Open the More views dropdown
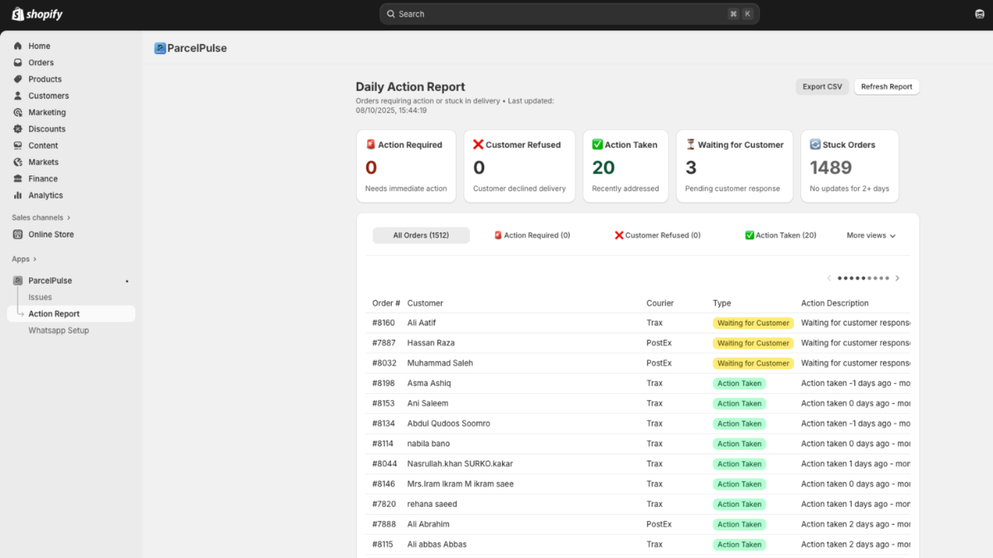993x558 pixels. coord(871,236)
